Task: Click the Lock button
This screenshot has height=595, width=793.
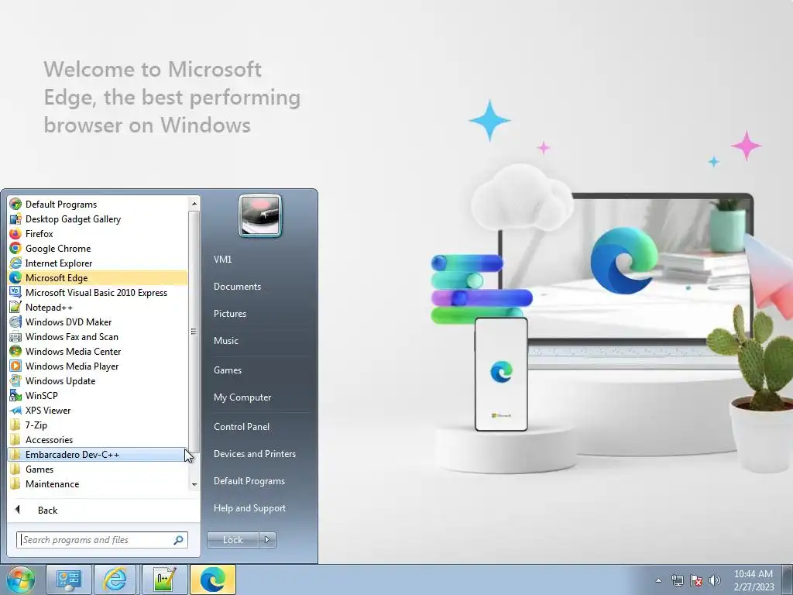Action: (232, 540)
